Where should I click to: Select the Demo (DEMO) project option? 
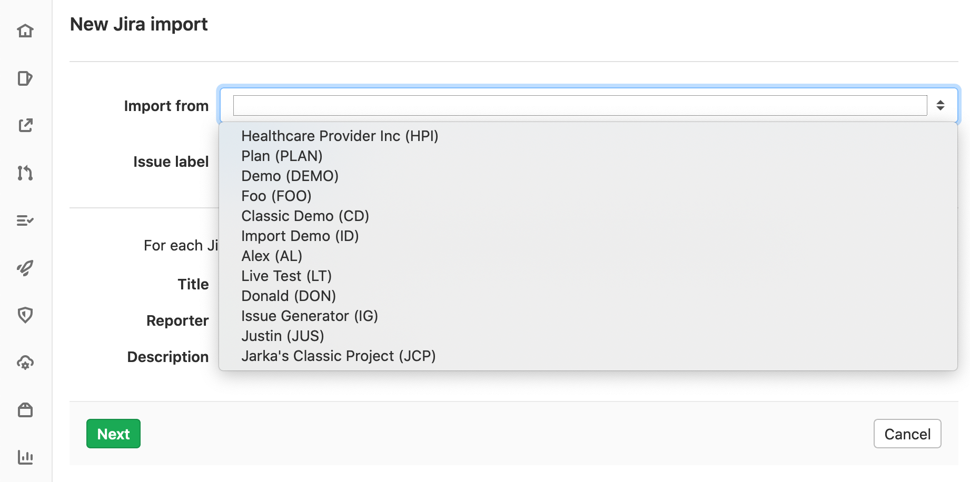(x=290, y=176)
